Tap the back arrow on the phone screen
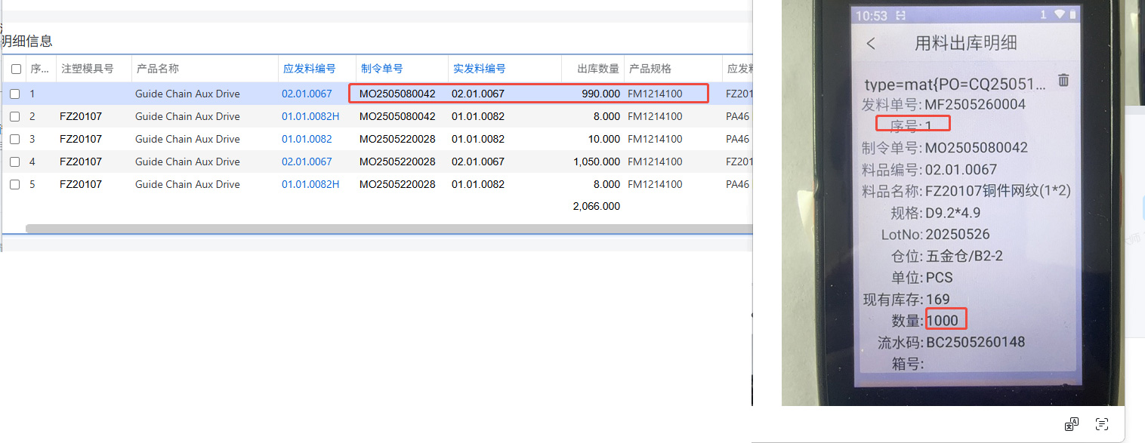Image resolution: width=1145 pixels, height=443 pixels. pos(871,44)
